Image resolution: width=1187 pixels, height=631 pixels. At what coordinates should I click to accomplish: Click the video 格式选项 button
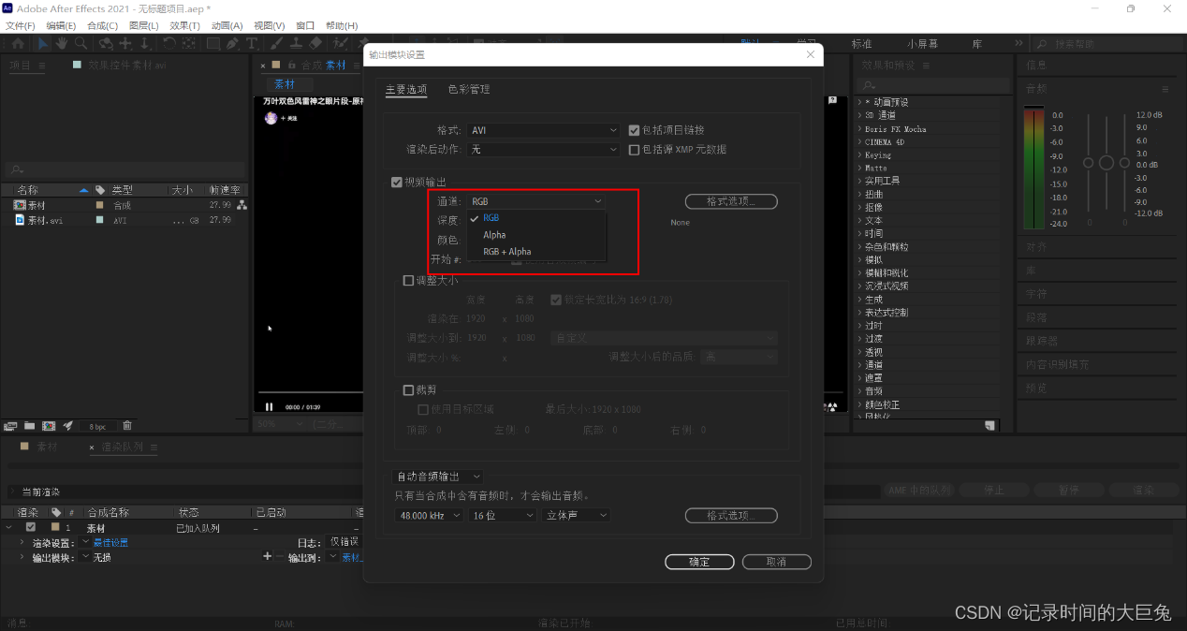click(x=731, y=201)
